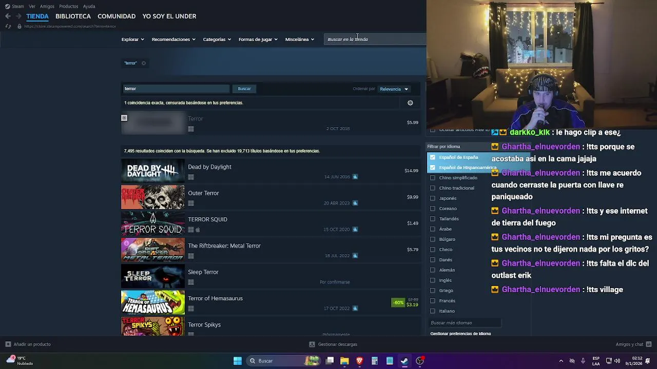Go back with the Steam back arrow
Viewport: 657px width, 369px height.
pyautogui.click(x=8, y=16)
